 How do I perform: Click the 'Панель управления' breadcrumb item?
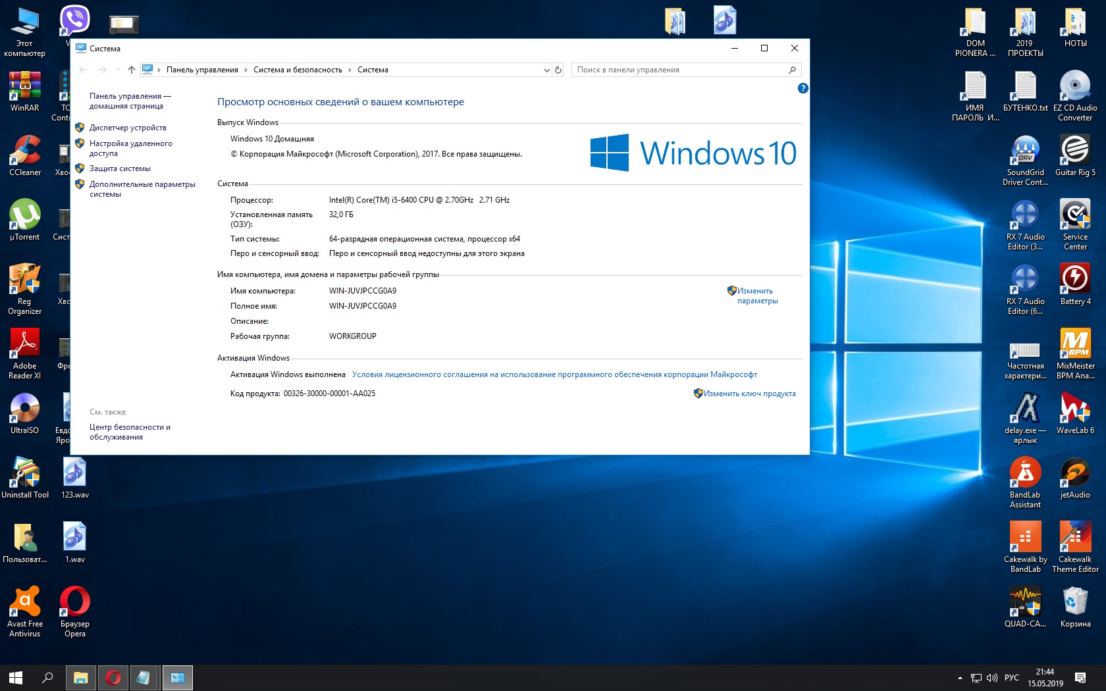pyautogui.click(x=202, y=70)
